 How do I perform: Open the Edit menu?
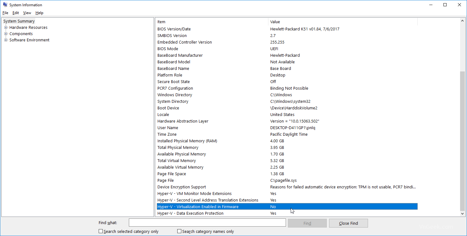[x=16, y=13]
